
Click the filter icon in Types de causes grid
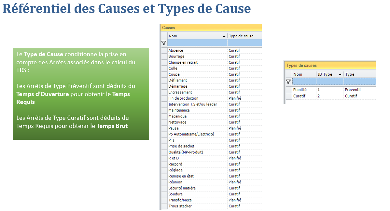[x=288, y=81]
